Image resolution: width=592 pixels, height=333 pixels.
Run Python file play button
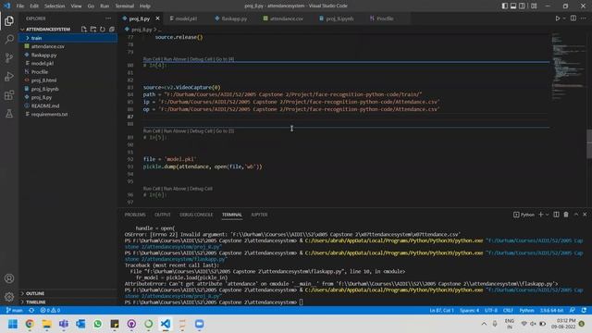(x=557, y=18)
